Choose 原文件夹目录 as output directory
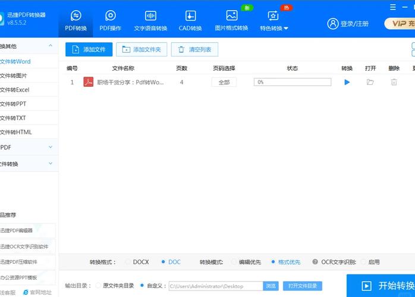Viewport: 415px width, 297px height. (98, 286)
